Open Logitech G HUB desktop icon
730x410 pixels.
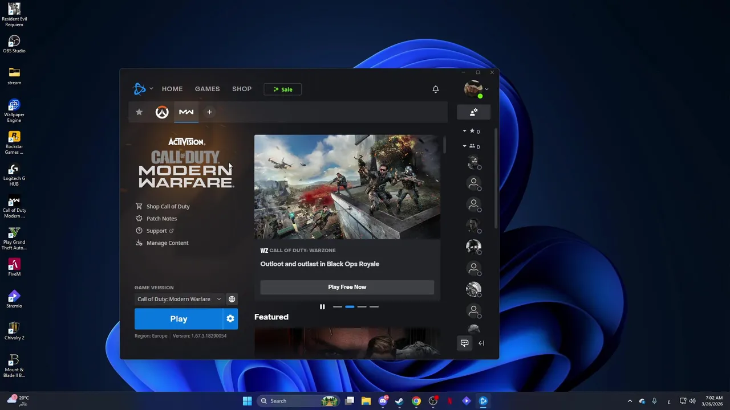[x=14, y=174]
